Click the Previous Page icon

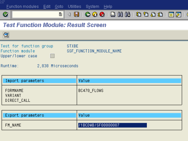pos(146,14)
